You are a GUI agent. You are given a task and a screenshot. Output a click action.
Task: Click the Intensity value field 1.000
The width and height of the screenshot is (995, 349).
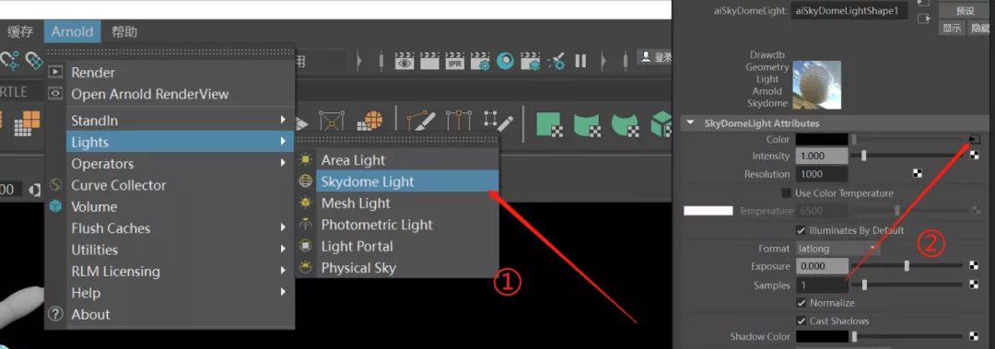[x=823, y=156]
